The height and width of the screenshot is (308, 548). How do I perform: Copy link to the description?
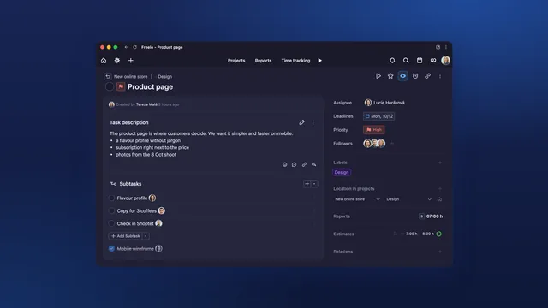[x=304, y=164]
